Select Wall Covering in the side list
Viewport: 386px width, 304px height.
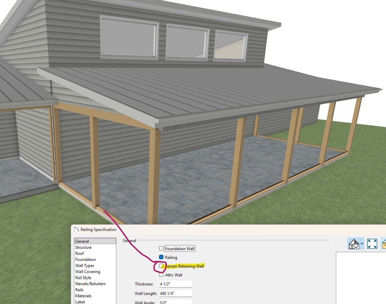coord(87,272)
